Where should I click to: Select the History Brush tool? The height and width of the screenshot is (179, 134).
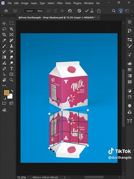pyautogui.click(x=4, y=52)
